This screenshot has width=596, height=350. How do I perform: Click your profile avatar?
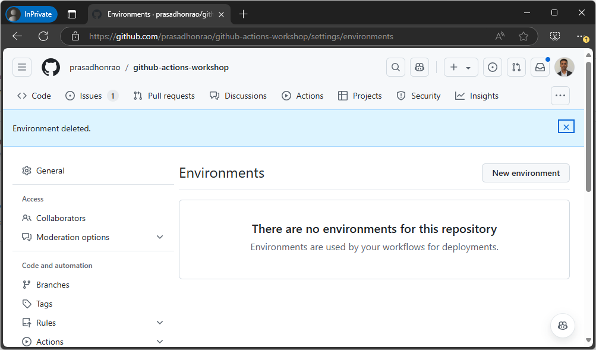(563, 67)
